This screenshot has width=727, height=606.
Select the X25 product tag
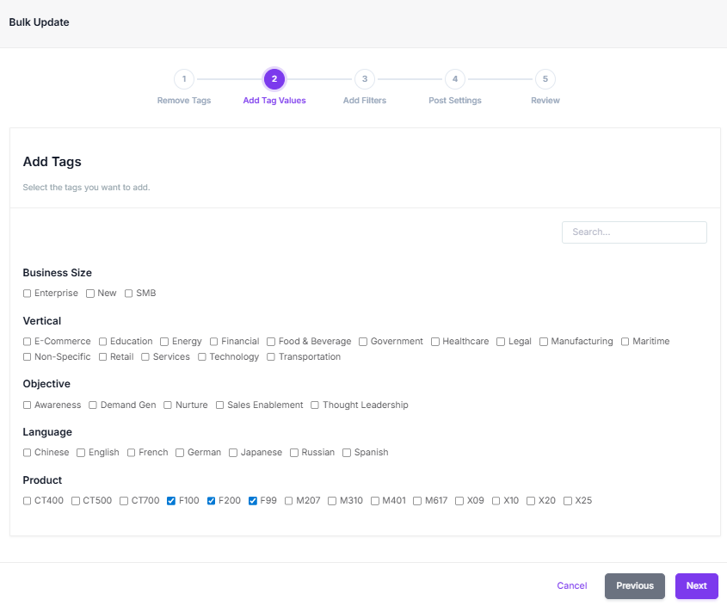(568, 501)
